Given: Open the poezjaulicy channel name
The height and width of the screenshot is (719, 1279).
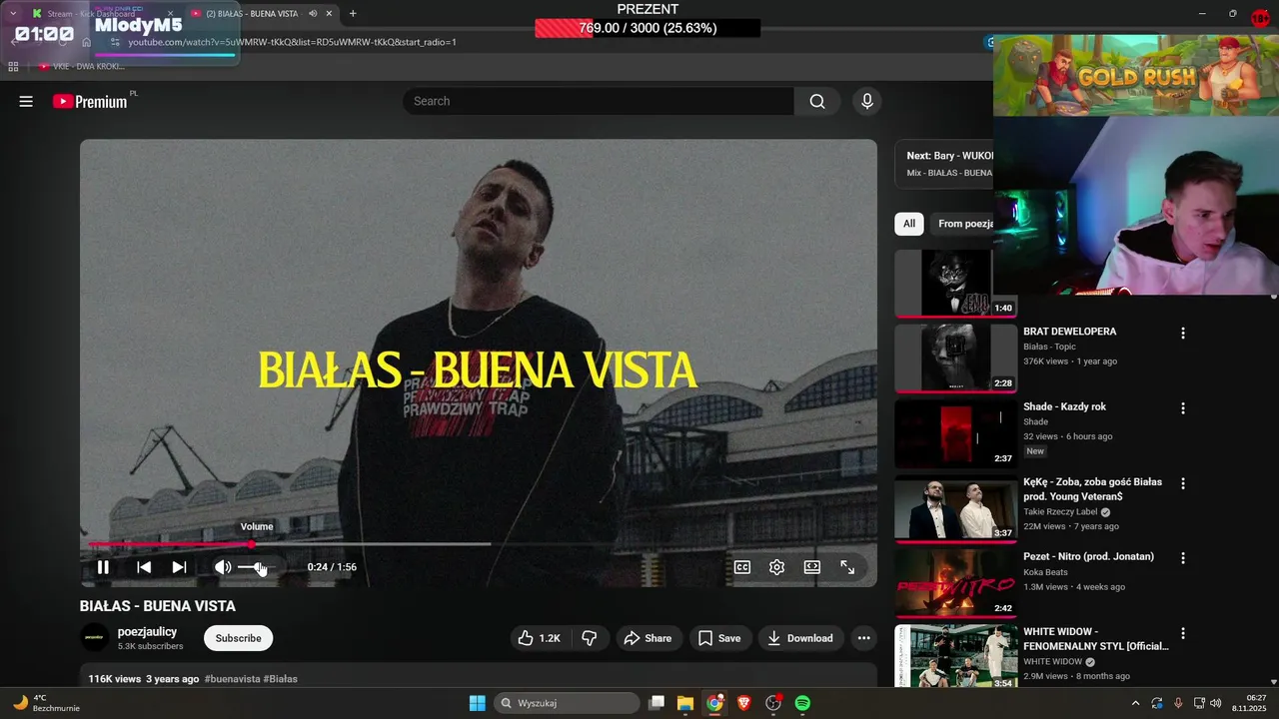Looking at the screenshot, I should (147, 632).
